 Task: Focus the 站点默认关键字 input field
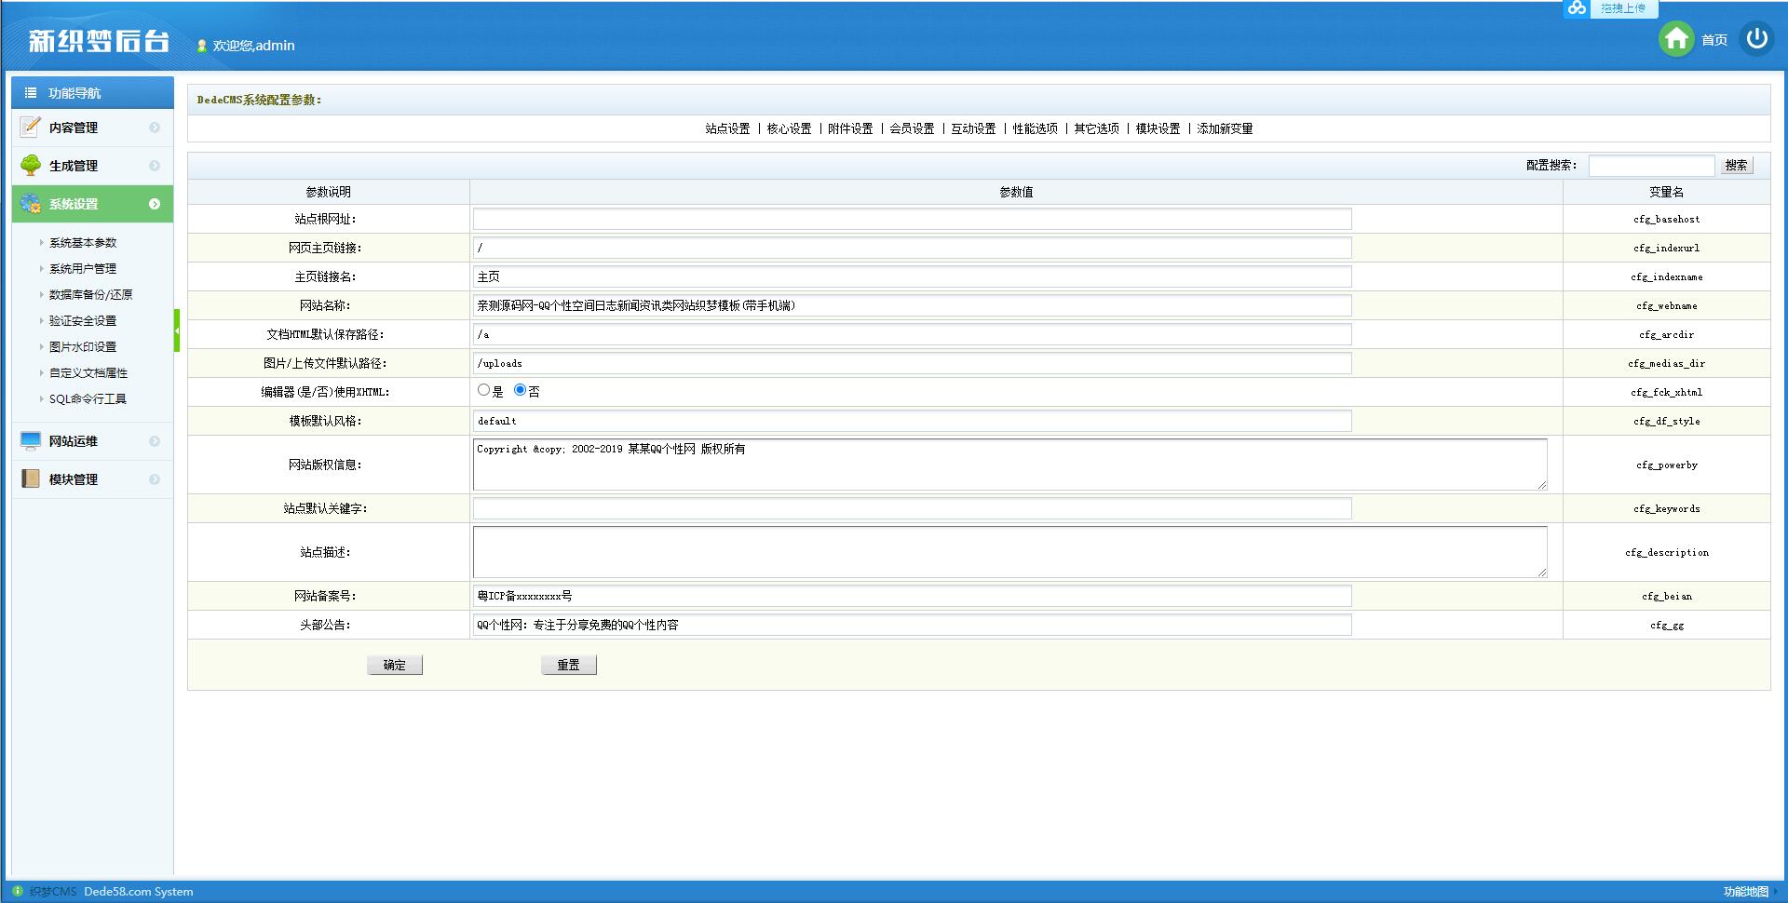(x=913, y=508)
